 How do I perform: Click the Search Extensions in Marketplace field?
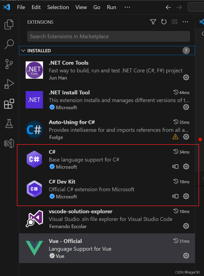tap(108, 36)
